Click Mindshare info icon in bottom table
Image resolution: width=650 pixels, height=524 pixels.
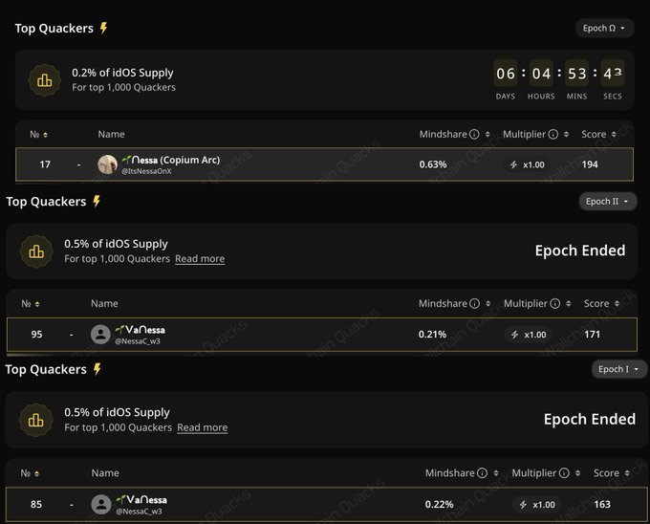(x=482, y=473)
